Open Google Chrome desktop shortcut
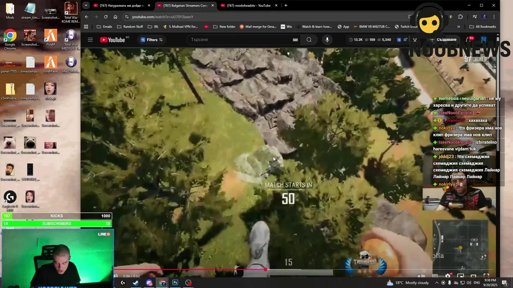 pos(10,39)
